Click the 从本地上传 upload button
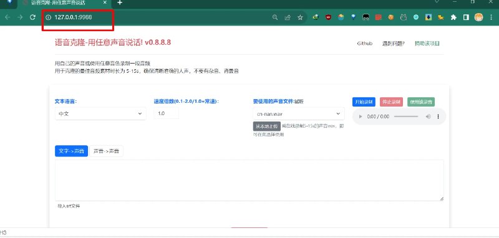Image resolution: width=499 pixels, height=238 pixels. pos(267,126)
